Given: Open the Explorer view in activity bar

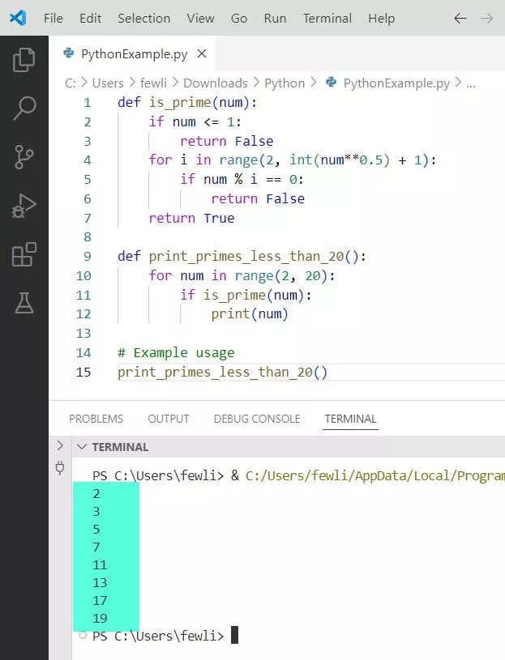Looking at the screenshot, I should click(x=24, y=60).
